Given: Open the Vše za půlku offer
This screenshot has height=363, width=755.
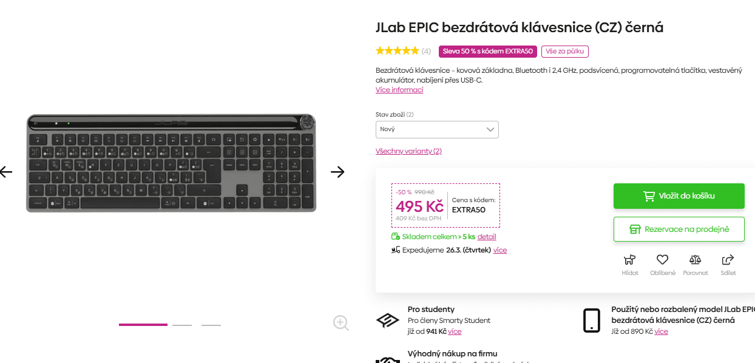Looking at the screenshot, I should tap(564, 52).
